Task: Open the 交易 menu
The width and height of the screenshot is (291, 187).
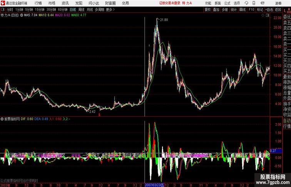Action: (x=125, y=3)
